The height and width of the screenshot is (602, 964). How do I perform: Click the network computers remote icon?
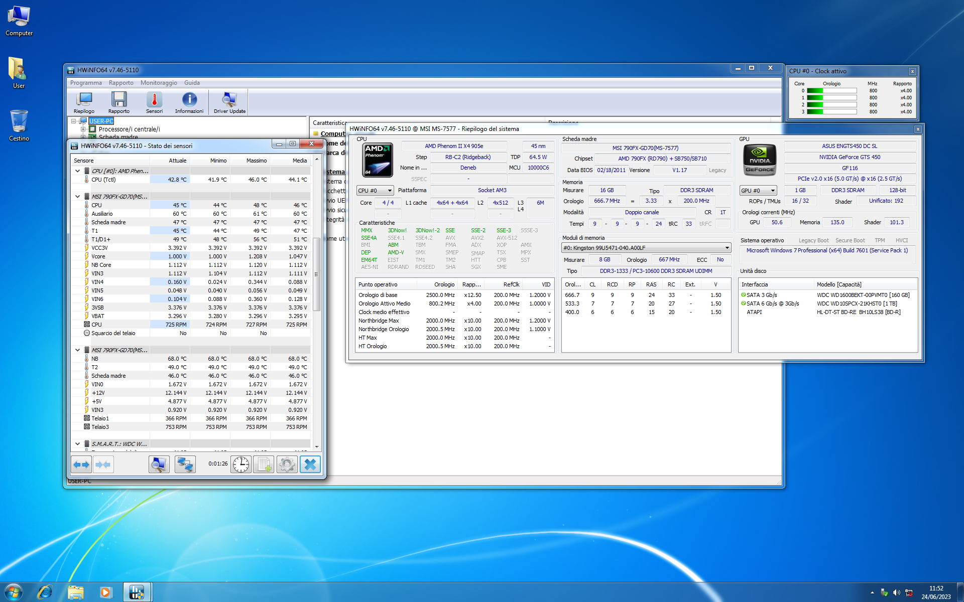pyautogui.click(x=185, y=465)
